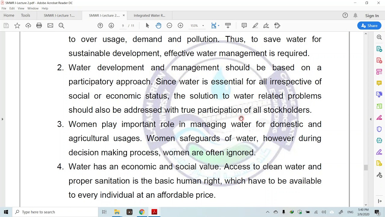The width and height of the screenshot is (385, 217).
Task: Save the file using the floppy disk icon
Action: pos(6,26)
